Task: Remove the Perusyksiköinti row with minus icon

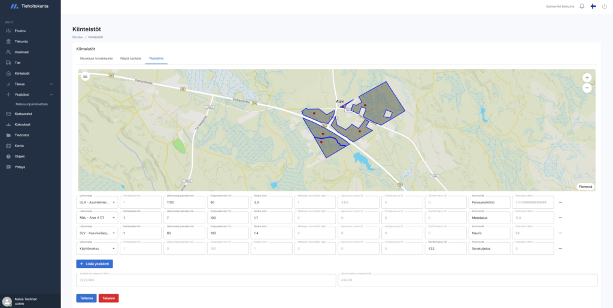Action: click(x=561, y=202)
